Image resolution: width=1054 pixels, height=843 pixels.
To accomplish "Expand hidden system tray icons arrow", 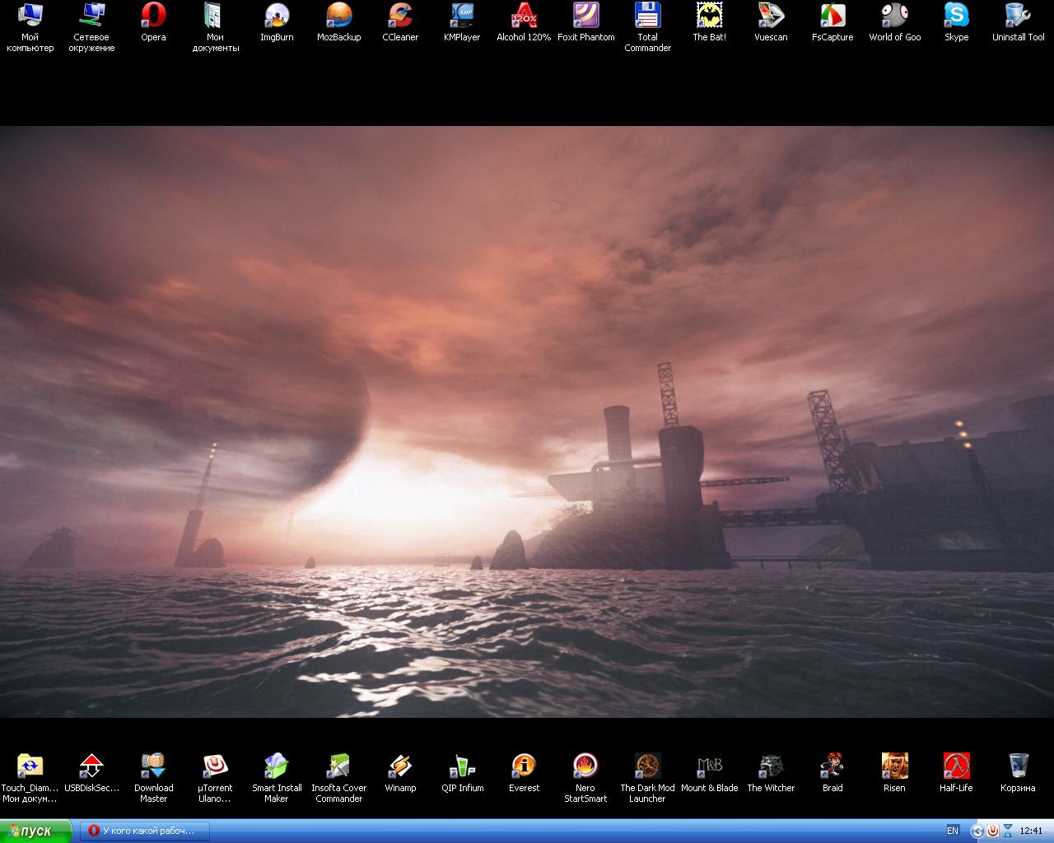I will pyautogui.click(x=977, y=831).
